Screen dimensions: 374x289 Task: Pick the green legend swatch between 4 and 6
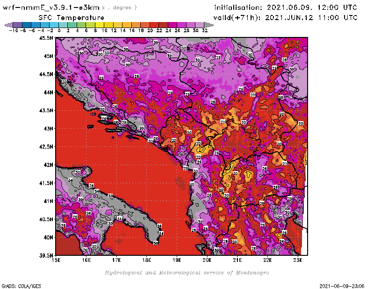pyautogui.click(x=81, y=25)
